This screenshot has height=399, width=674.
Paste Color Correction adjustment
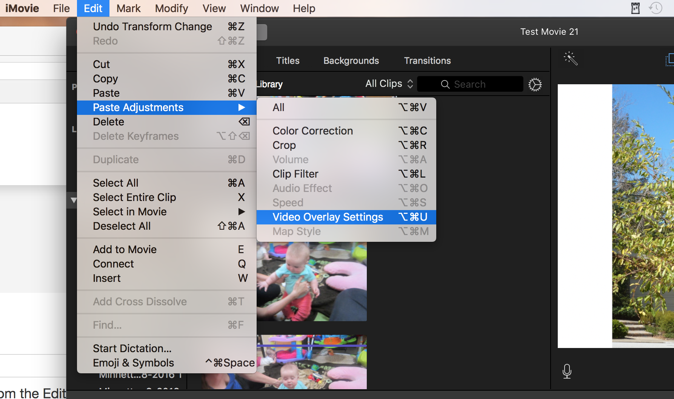coord(346,131)
